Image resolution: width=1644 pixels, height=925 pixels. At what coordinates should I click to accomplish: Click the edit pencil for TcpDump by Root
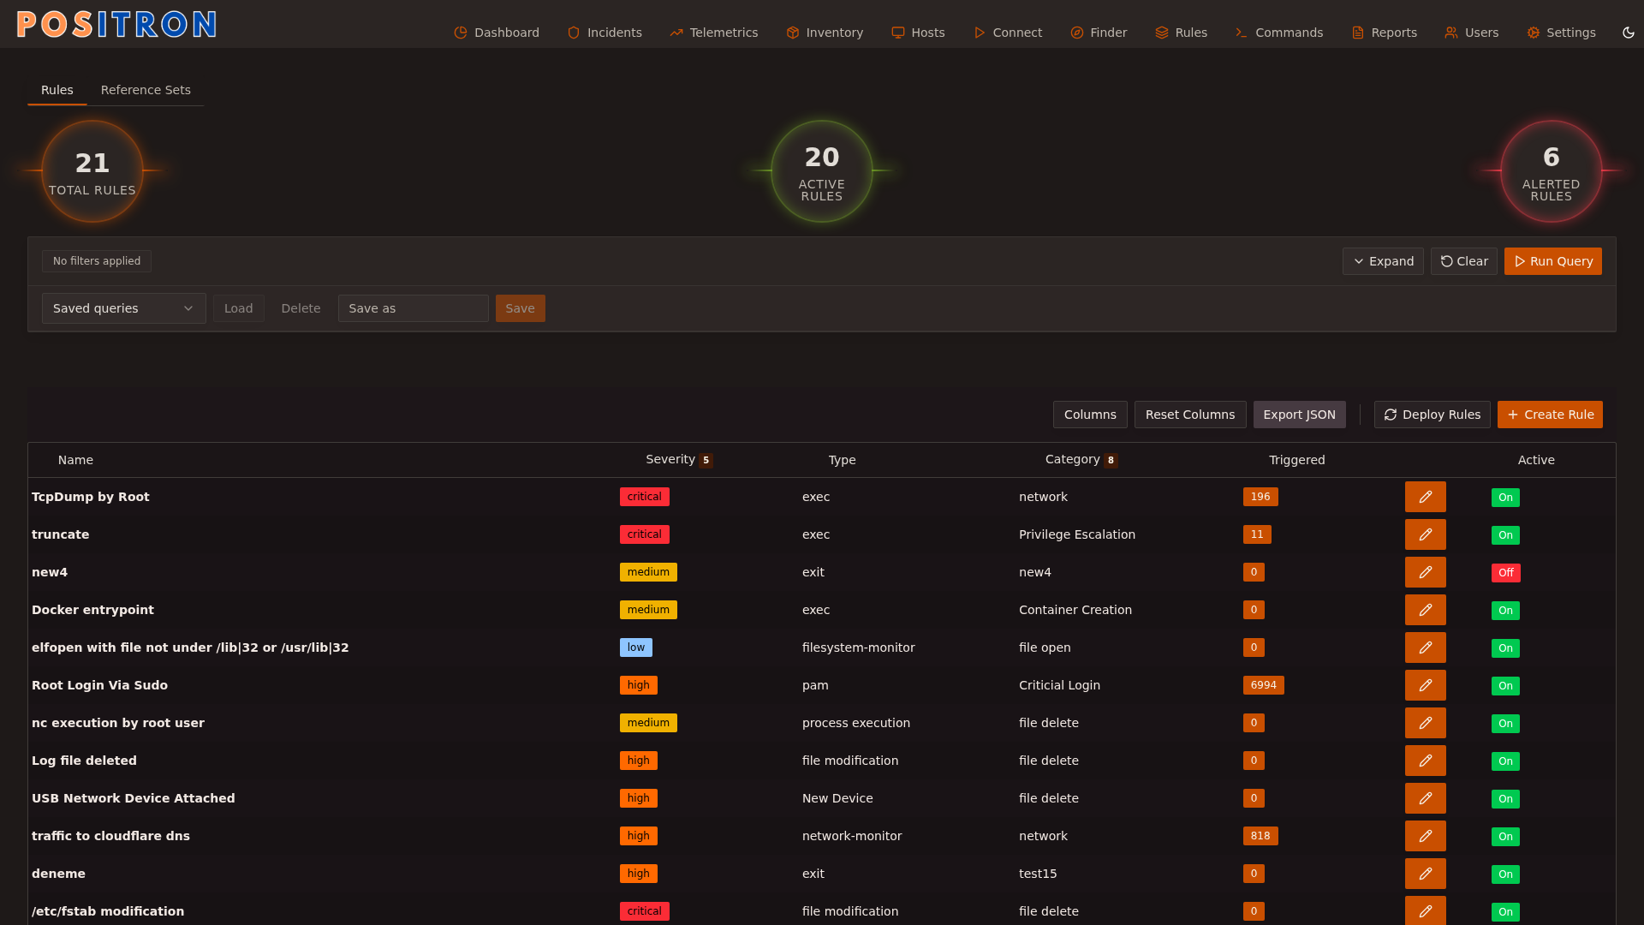click(1425, 497)
